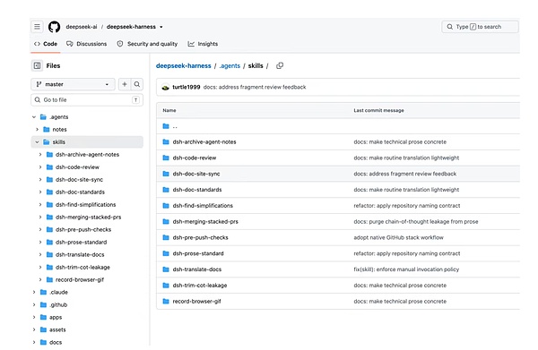Open commit 'docs: address fragment review feedback' at top

pyautogui.click(x=255, y=87)
